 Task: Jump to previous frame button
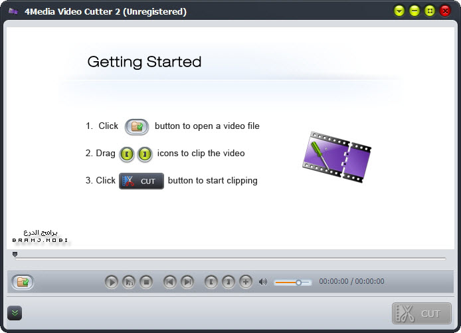[x=169, y=282]
